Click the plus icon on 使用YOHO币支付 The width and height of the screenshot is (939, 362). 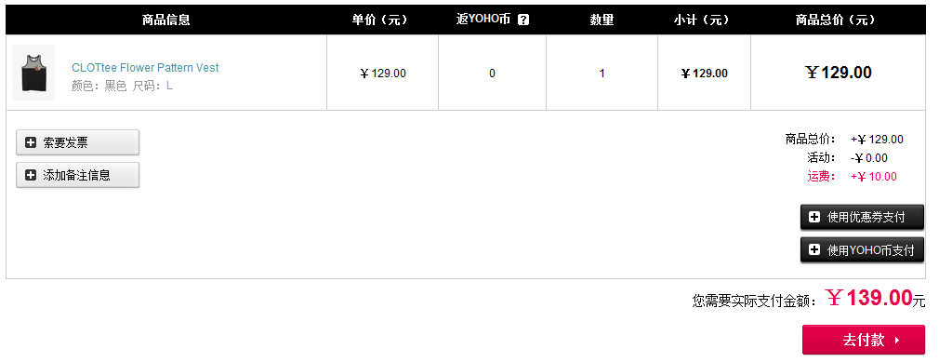[x=813, y=250]
